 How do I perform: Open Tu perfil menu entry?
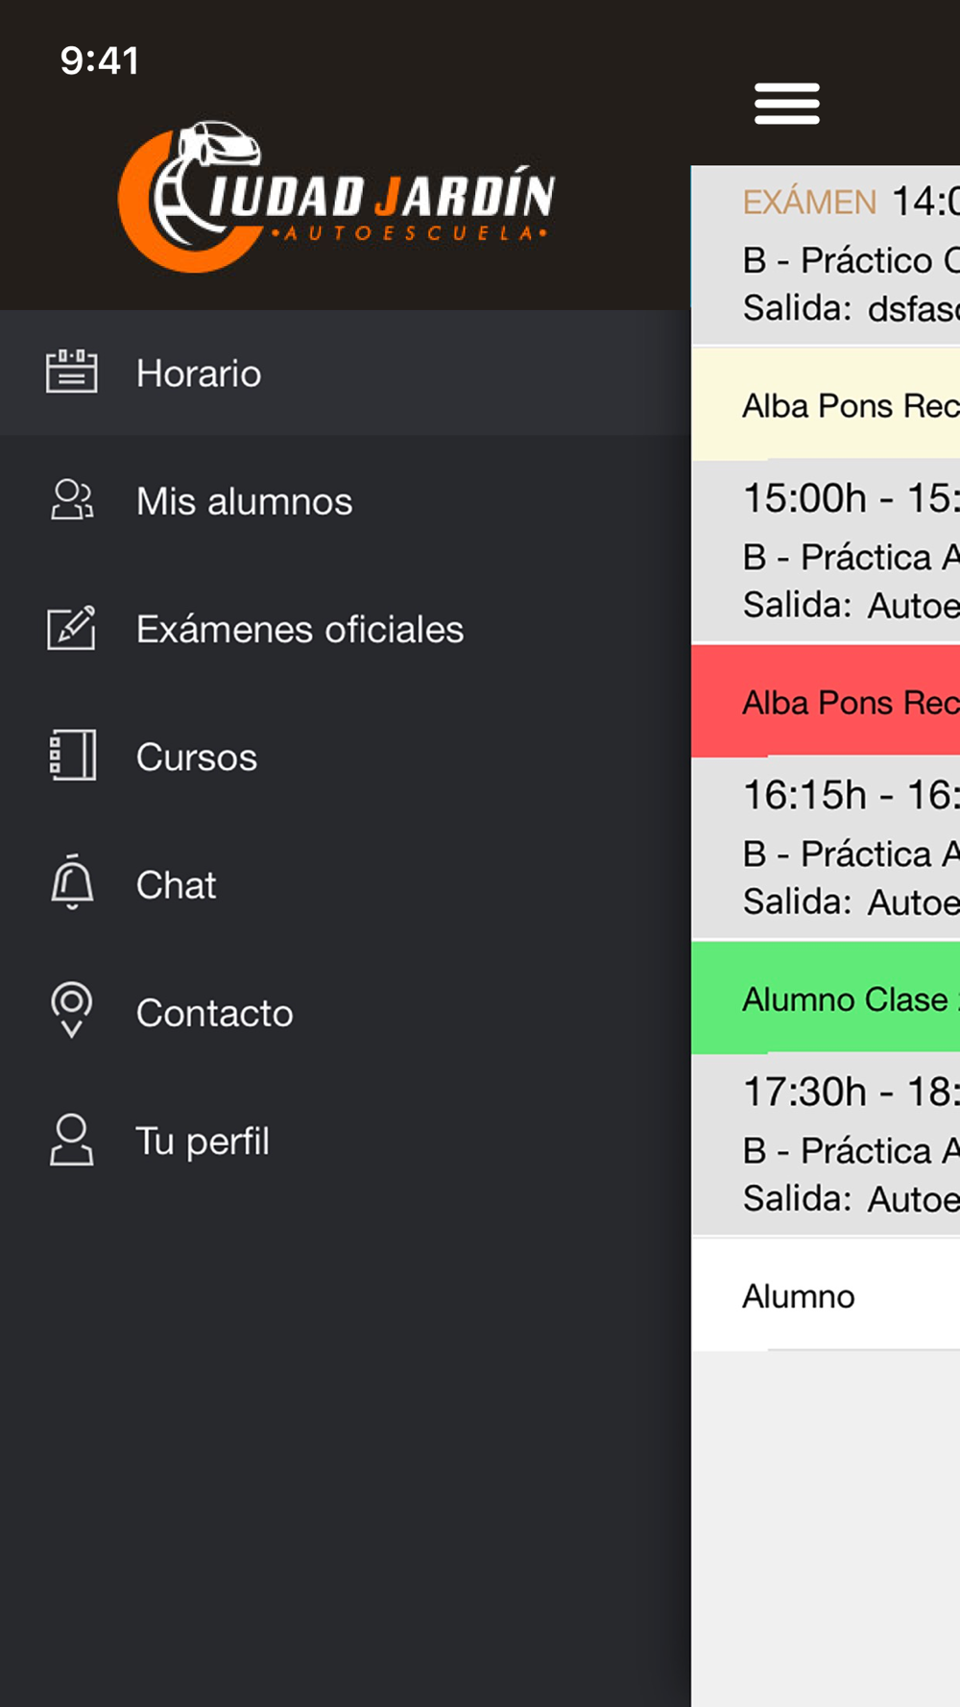[x=346, y=1140]
